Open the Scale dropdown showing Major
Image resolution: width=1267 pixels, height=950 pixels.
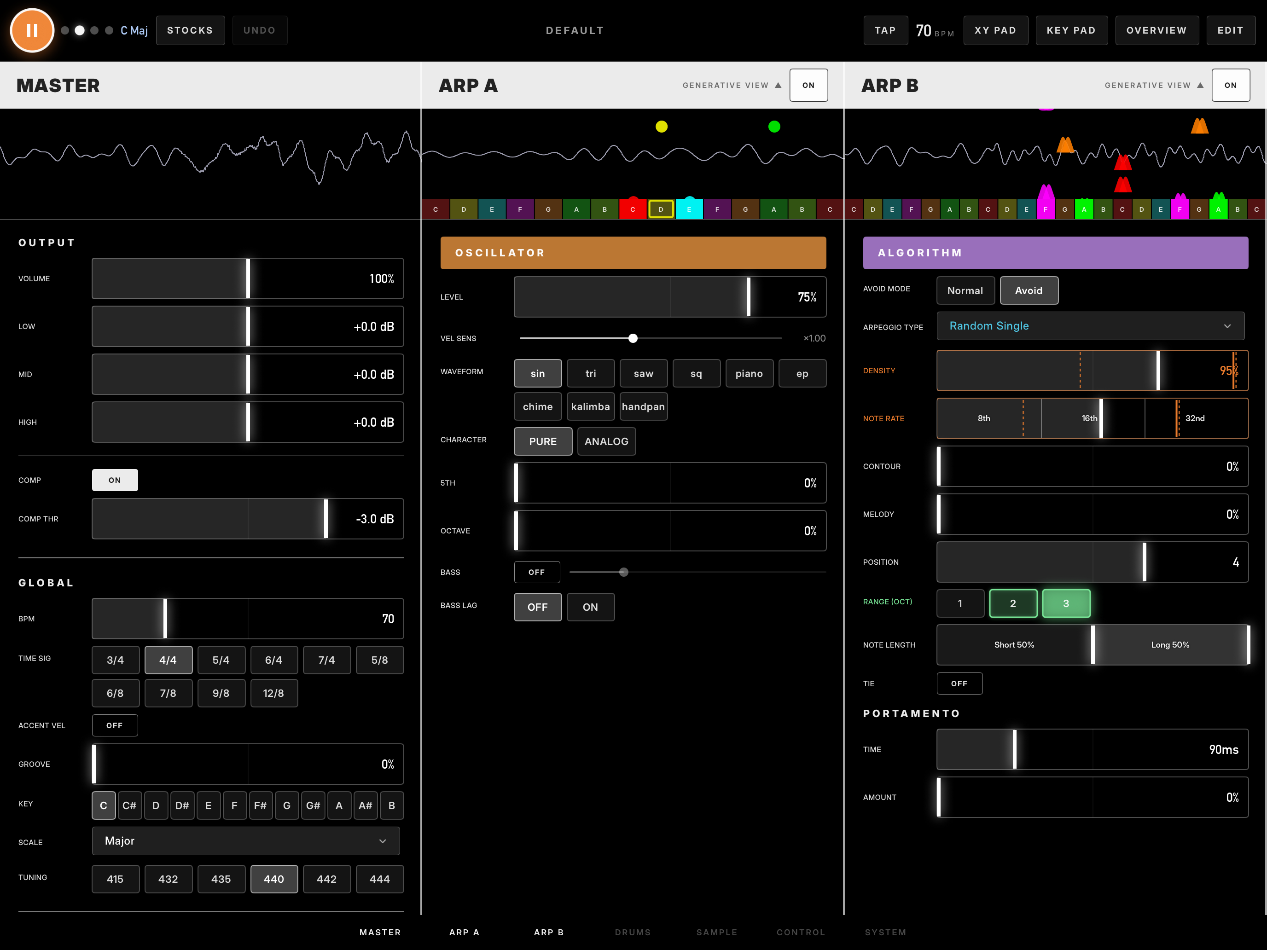pyautogui.click(x=246, y=840)
